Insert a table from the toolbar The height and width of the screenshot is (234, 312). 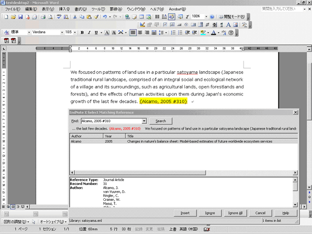[141, 17]
